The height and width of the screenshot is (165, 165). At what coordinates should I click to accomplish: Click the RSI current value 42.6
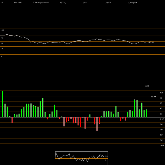(x=151, y=43)
